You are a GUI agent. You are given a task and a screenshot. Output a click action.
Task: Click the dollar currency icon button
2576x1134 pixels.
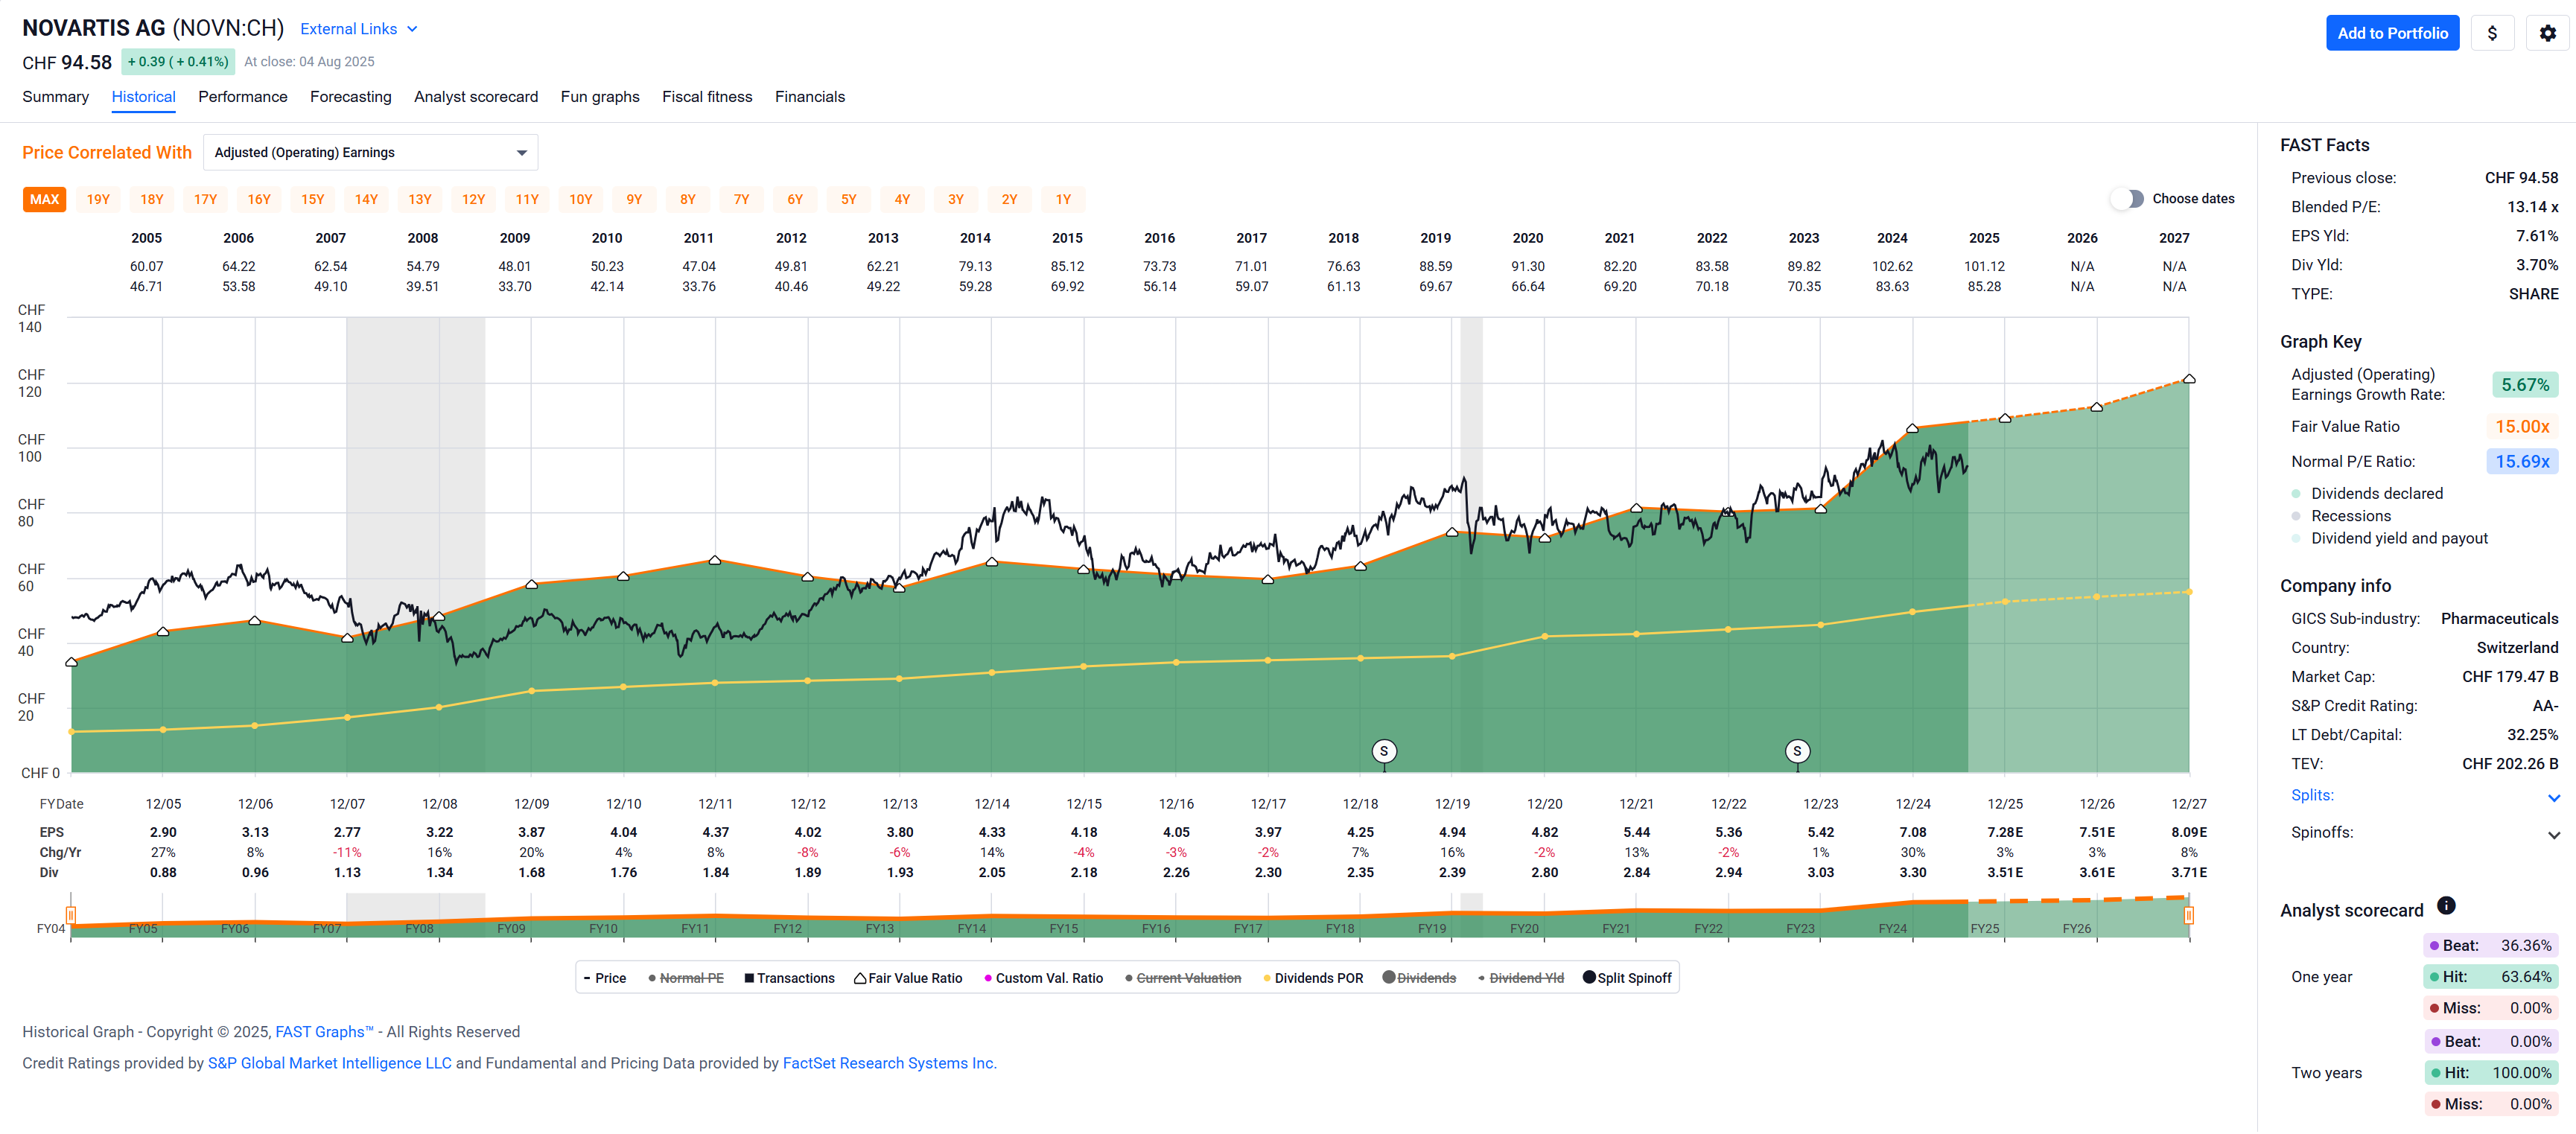pyautogui.click(x=2492, y=33)
